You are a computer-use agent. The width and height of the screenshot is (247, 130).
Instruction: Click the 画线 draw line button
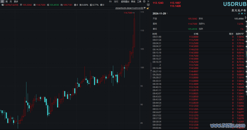click(133, 1)
